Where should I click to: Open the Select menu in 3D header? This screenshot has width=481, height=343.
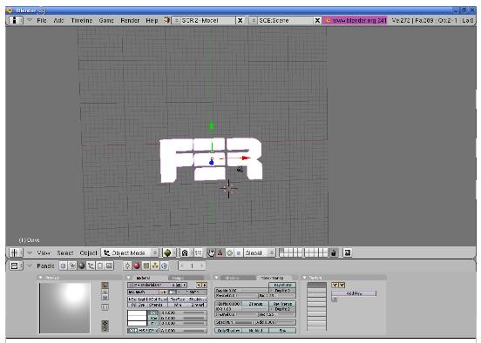click(65, 252)
